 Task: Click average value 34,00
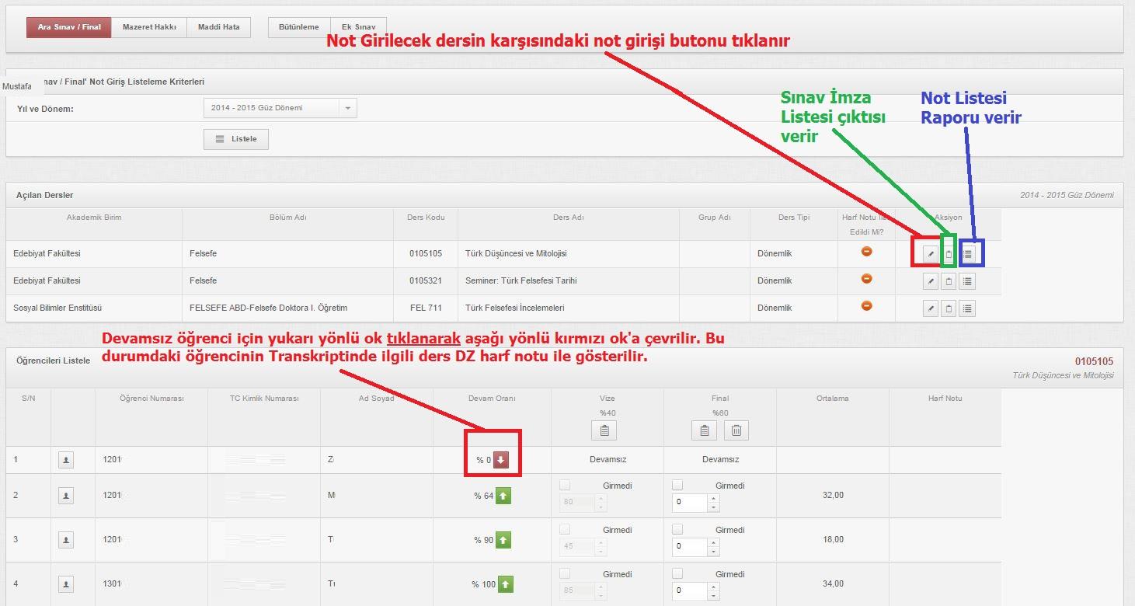tap(833, 583)
